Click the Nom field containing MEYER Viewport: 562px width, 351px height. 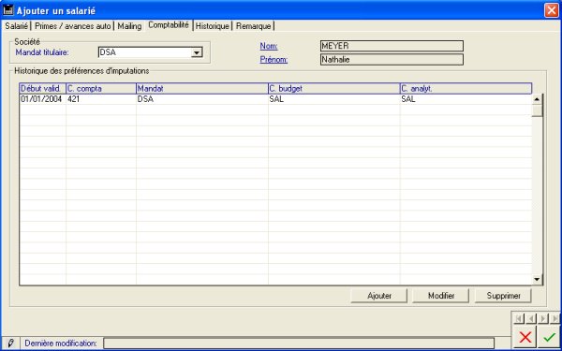point(392,46)
